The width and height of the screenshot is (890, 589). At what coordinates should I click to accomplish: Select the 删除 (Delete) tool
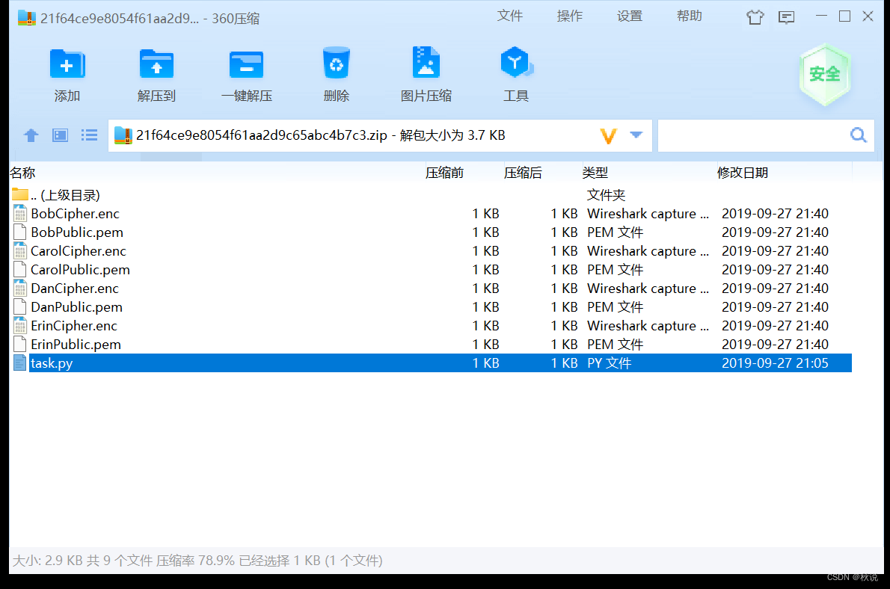coord(336,73)
